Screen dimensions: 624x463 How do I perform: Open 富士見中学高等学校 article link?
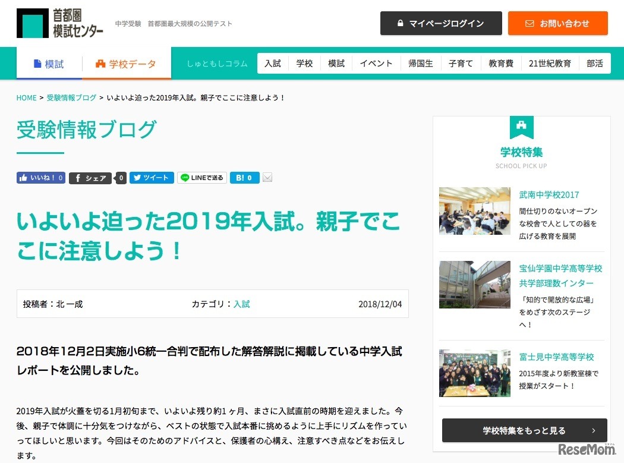click(556, 357)
